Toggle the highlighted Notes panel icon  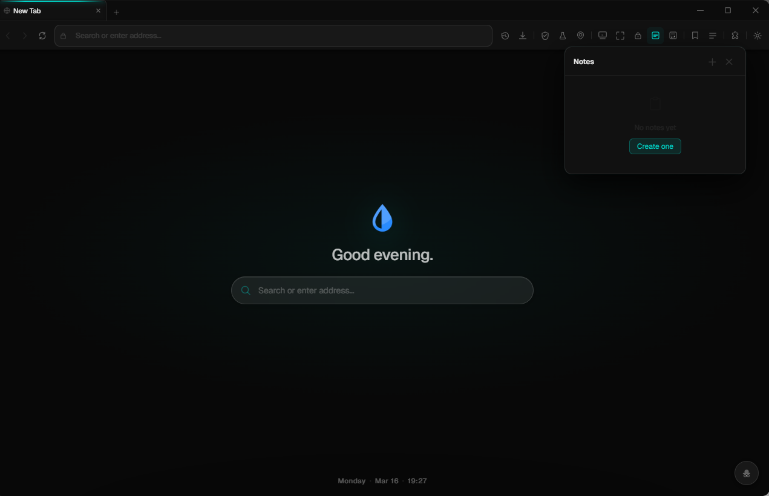click(x=655, y=35)
